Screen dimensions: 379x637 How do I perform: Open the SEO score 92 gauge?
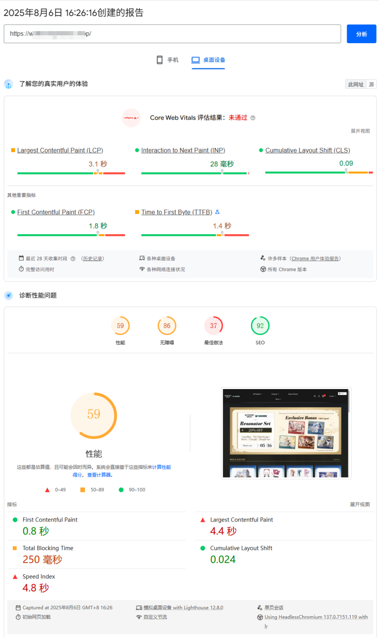(260, 326)
